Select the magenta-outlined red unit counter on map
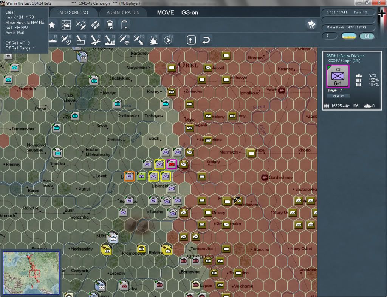Viewport: 387px width, 297px height. 172,164
